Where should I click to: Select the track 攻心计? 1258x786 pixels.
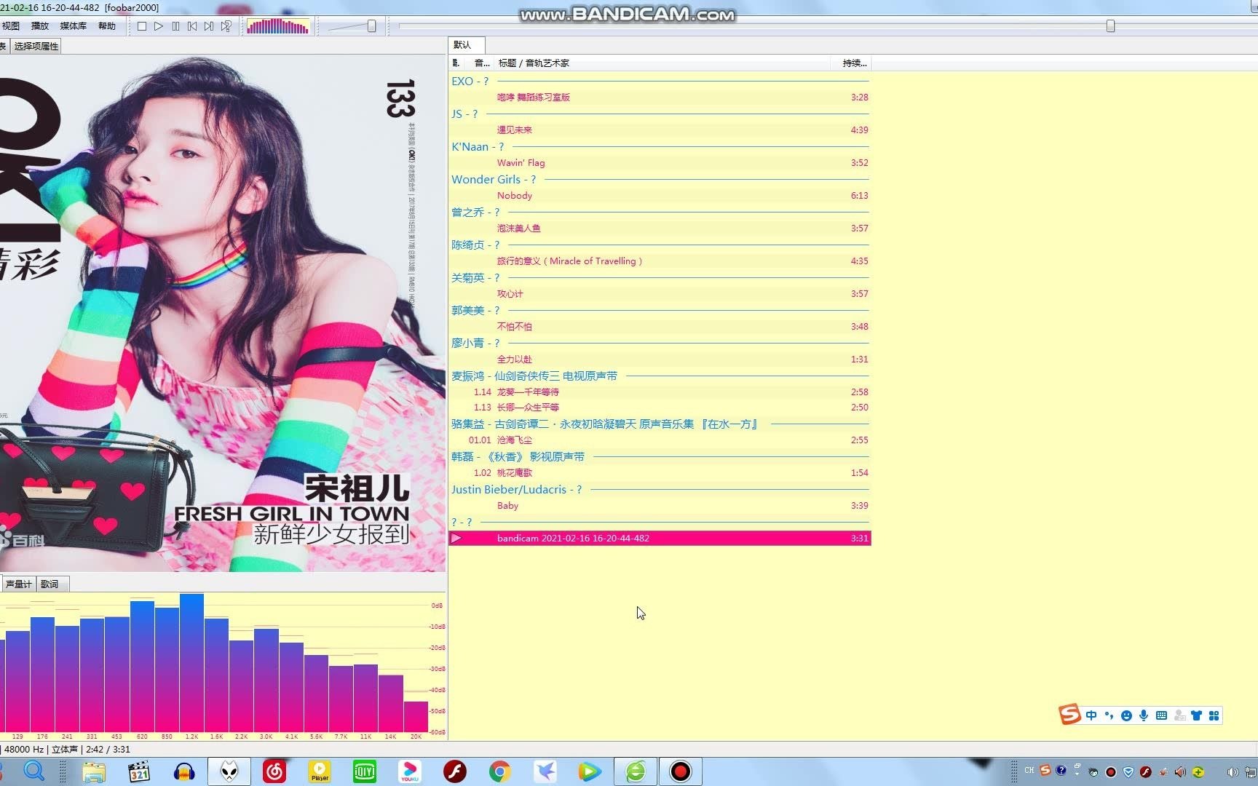tap(660, 294)
